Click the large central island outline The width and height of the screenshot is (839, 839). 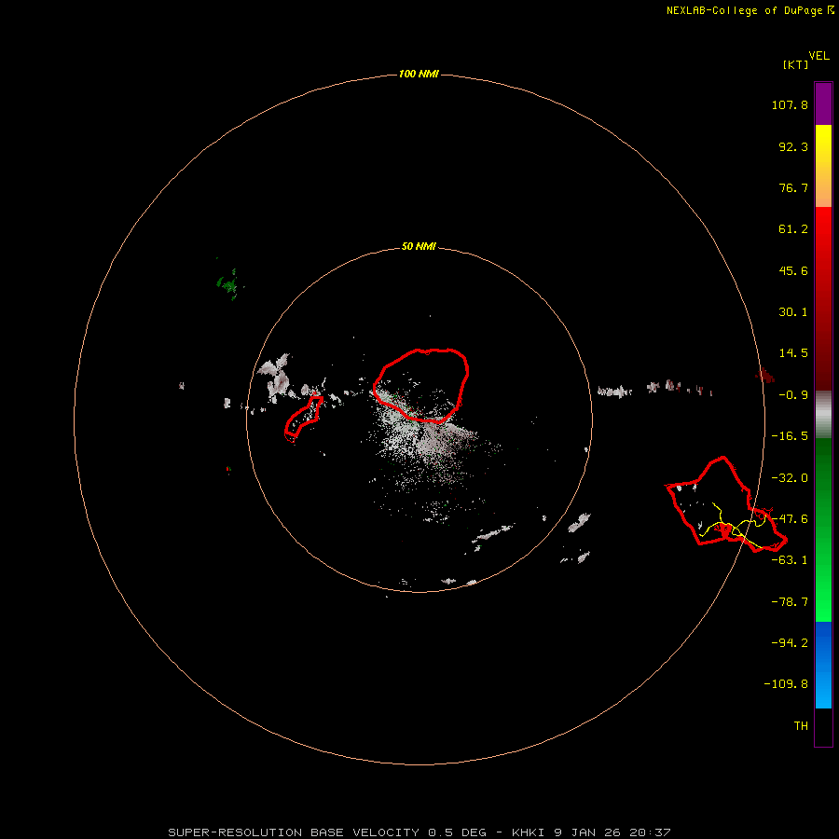pyautogui.click(x=421, y=385)
